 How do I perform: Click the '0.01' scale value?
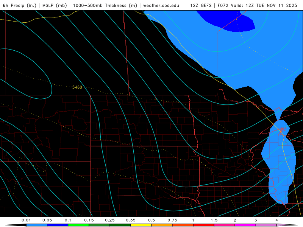tap(26, 220)
